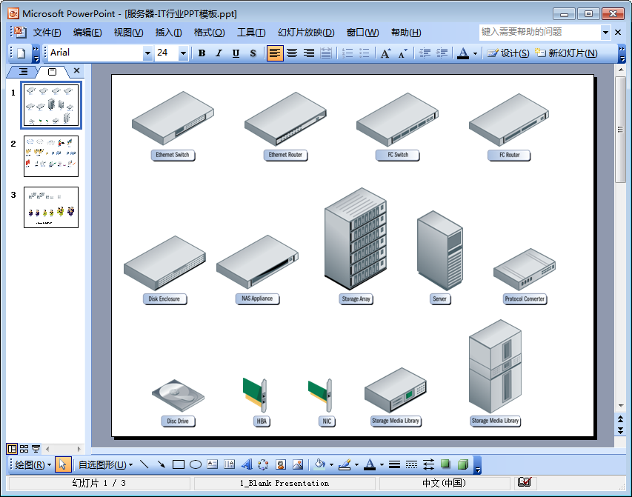The image size is (632, 497).
Task: Open the AutoShapes (自选图形) dropdown menu
Action: [105, 464]
